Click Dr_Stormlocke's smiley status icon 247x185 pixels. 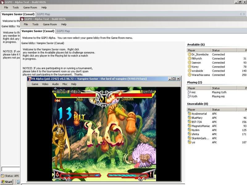coord(189,55)
